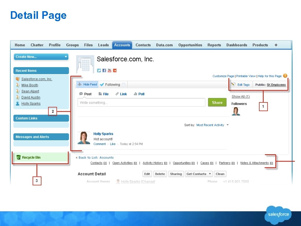Click the Delete button
Image resolution: width=301 pixels, height=226 pixels.
(160, 174)
